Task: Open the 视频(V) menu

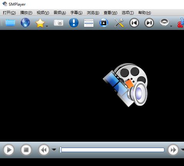Action: pyautogui.click(x=43, y=13)
